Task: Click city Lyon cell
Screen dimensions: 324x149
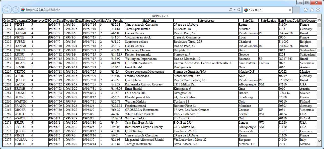Action: (x=248, y=37)
